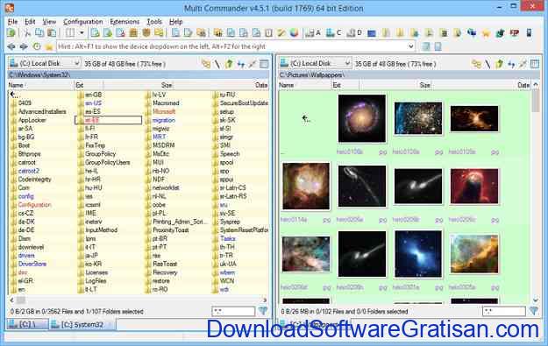Click the pencil wand icon in the toolbar
Screen dimensions: 548x346
point(281,33)
